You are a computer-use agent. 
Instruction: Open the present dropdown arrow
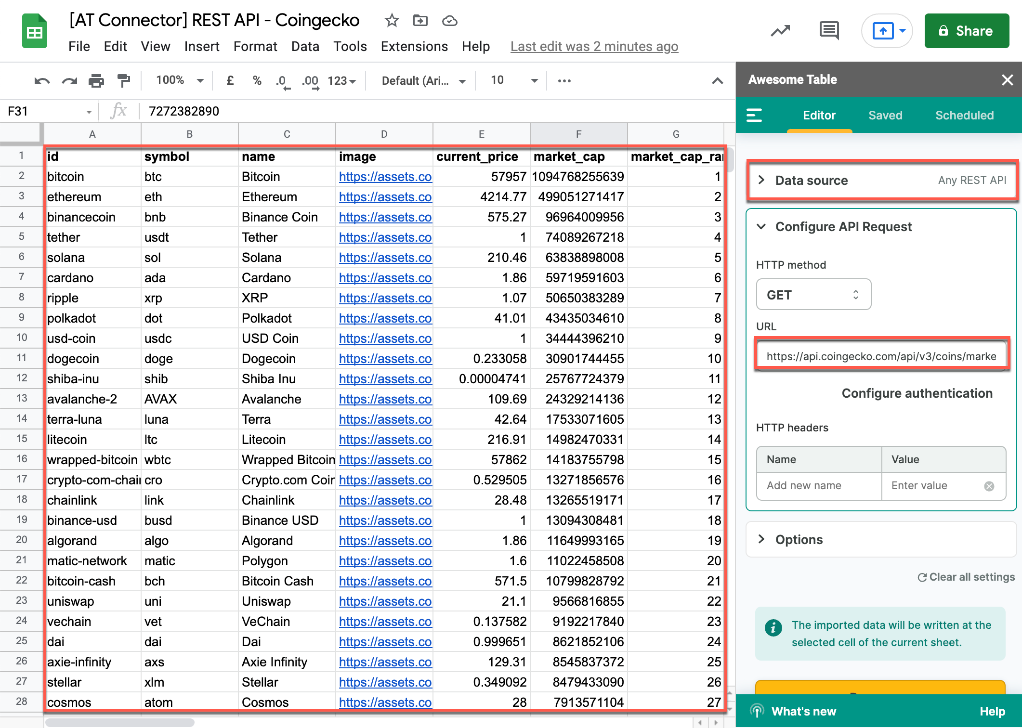coord(903,31)
